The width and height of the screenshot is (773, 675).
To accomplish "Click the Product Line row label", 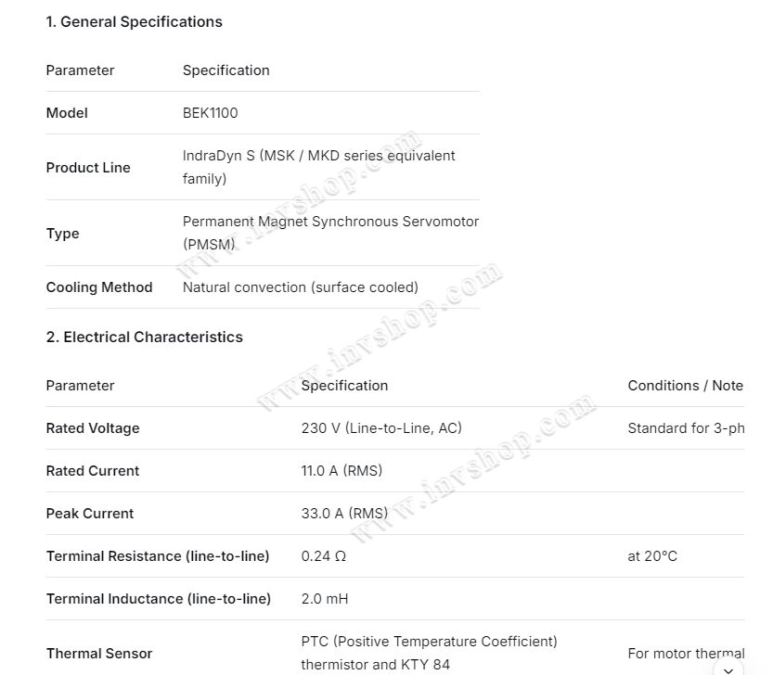I will click(x=88, y=168).
